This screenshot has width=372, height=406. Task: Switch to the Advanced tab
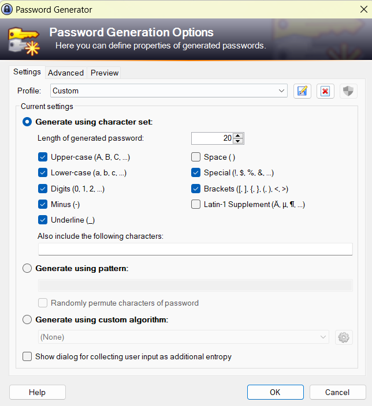(66, 73)
